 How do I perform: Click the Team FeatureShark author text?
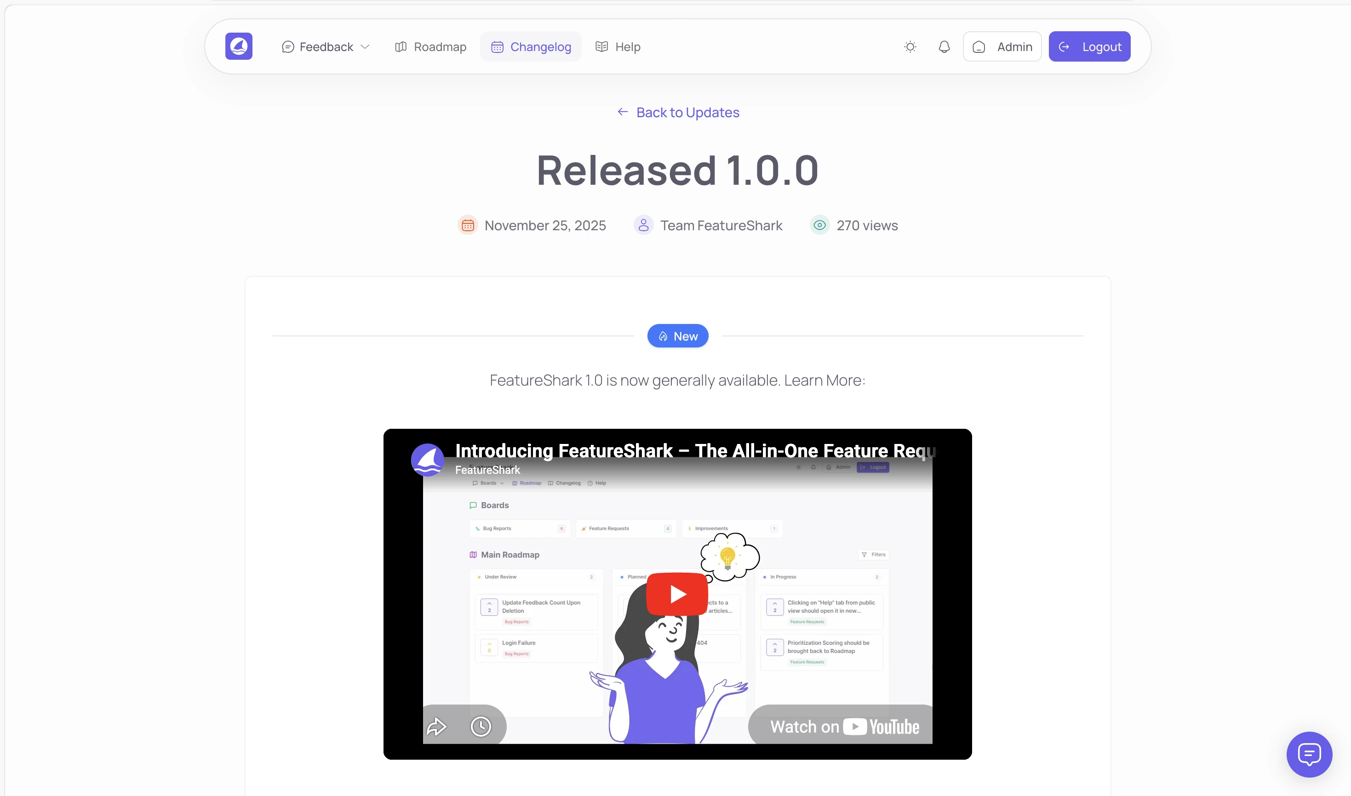tap(721, 225)
